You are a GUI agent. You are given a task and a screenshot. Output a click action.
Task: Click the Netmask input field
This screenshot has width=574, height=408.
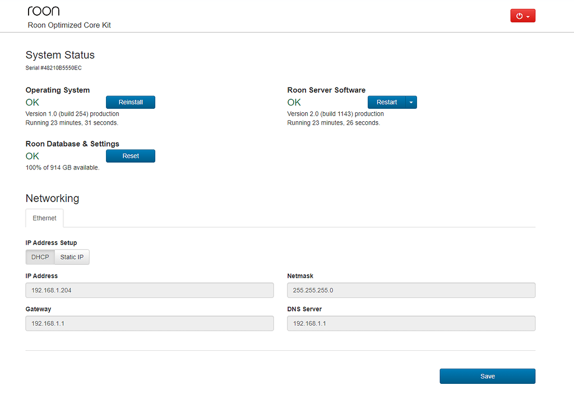[411, 290]
